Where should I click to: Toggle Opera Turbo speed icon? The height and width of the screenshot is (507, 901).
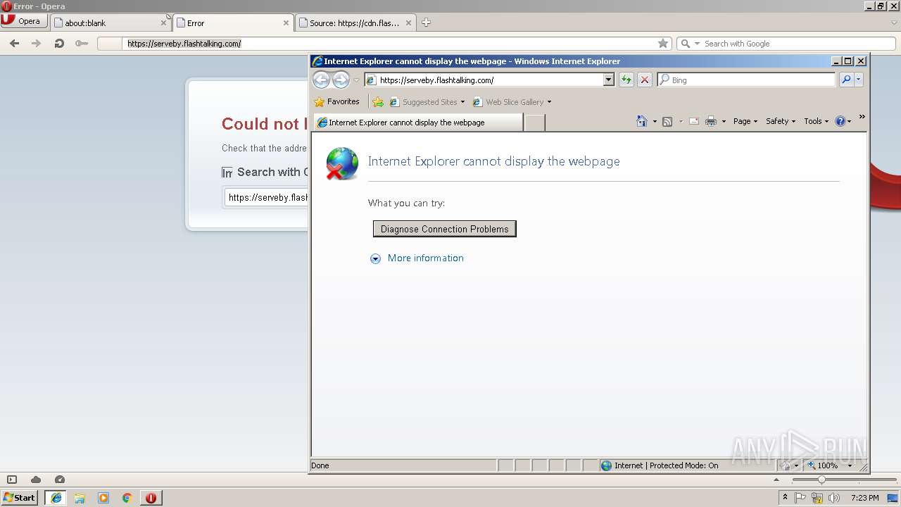[60, 480]
